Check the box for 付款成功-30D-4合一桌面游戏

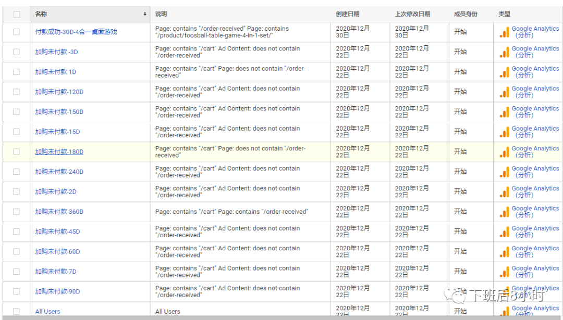pyautogui.click(x=17, y=32)
